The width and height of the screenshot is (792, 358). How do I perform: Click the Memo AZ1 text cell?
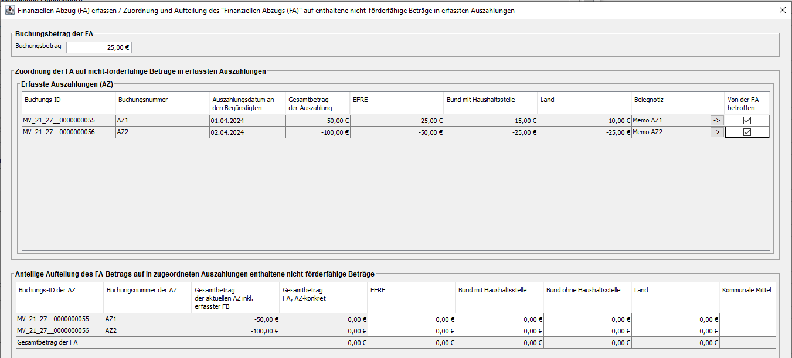click(670, 120)
